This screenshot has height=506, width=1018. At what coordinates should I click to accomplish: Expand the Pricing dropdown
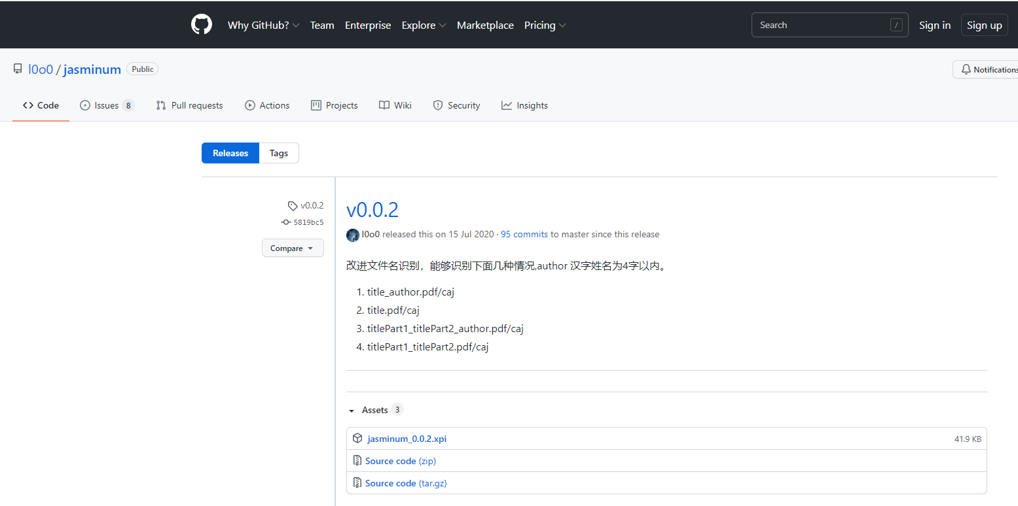click(x=545, y=25)
